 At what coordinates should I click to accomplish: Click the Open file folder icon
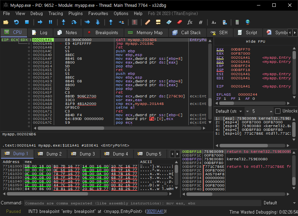click(5, 22)
